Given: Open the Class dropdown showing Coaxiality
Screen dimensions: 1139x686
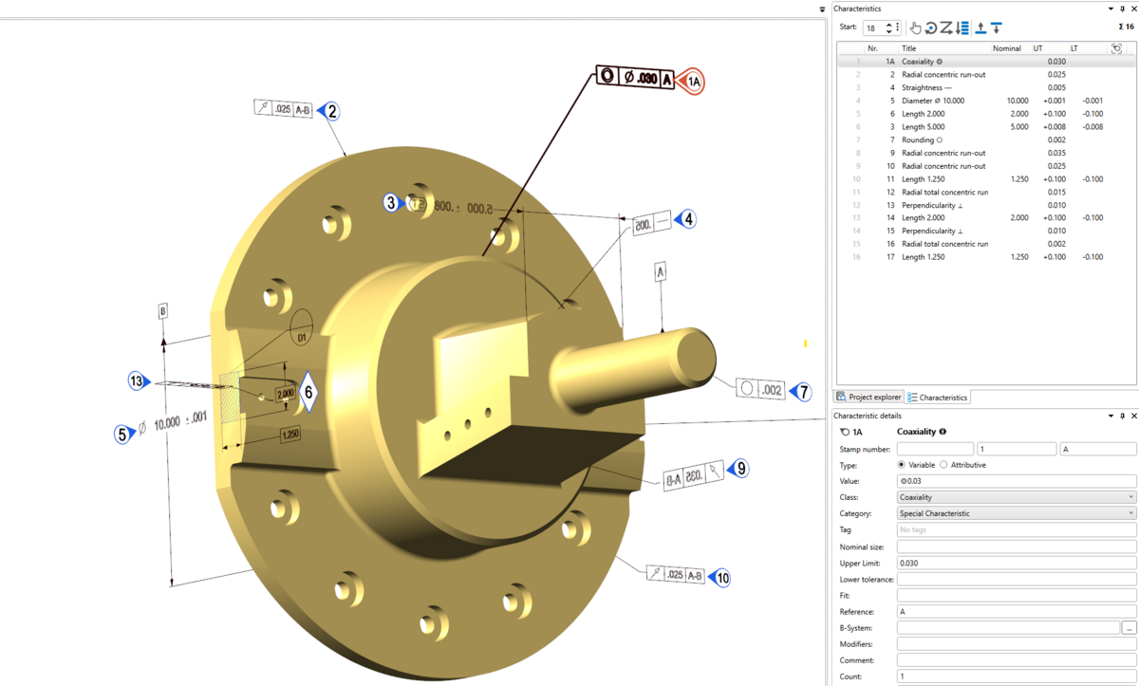Looking at the screenshot, I should coord(1016,497).
